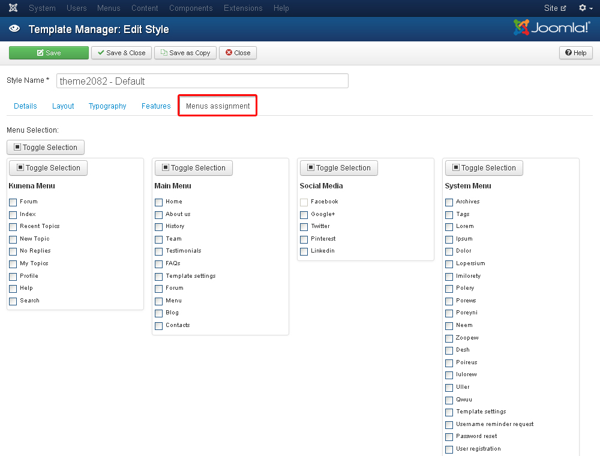600x456 pixels.
Task: Open the settings gear dropdown
Action: pos(586,8)
